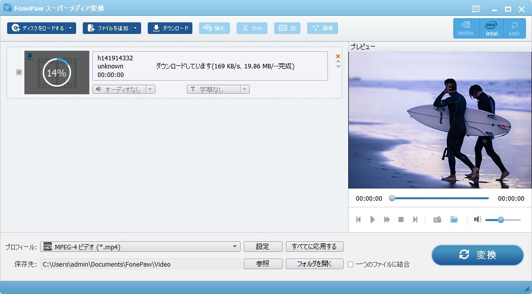Open the 編集 edit tool
The width and height of the screenshot is (532, 294).
coord(323,28)
